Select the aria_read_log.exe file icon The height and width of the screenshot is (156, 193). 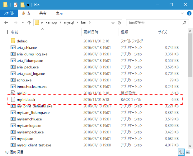[13, 73]
